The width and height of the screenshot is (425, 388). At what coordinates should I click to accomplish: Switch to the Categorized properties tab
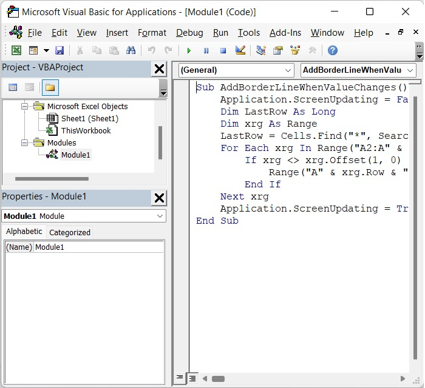click(70, 232)
